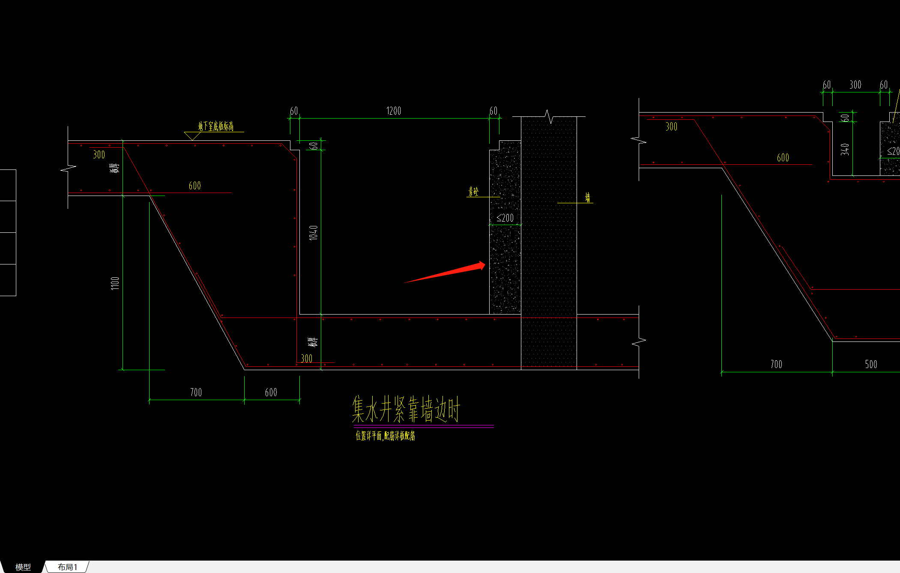Select the vertical 1840 dimension text
The image size is (900, 573).
click(314, 233)
